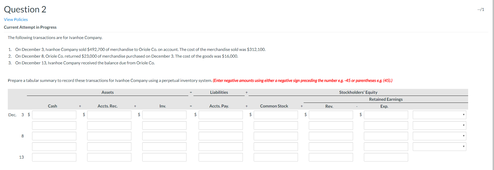Click the Exp. field on the row below Dec. 8
The width and height of the screenshot is (494, 170).
coord(386,146)
